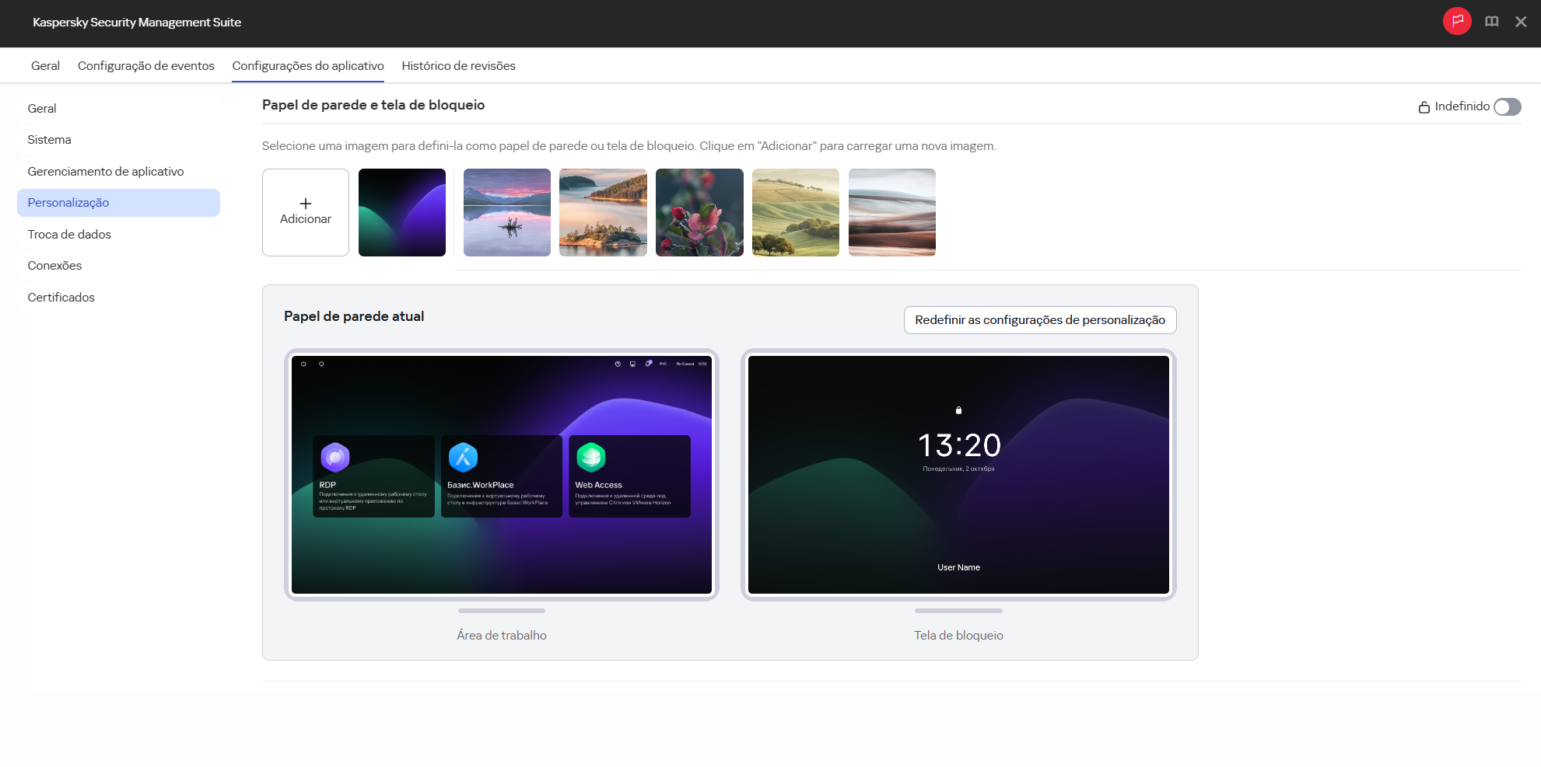Click the lock icon beside Indefinido
The image size is (1541, 767).
pyautogui.click(x=1425, y=107)
